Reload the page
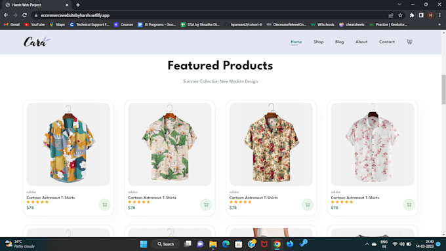Screen dimensions: 446x251 pos(25,15)
